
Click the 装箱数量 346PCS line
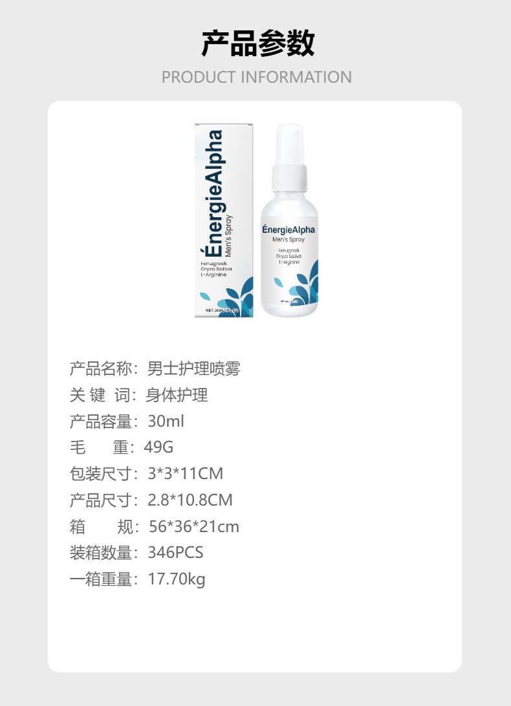(x=136, y=553)
